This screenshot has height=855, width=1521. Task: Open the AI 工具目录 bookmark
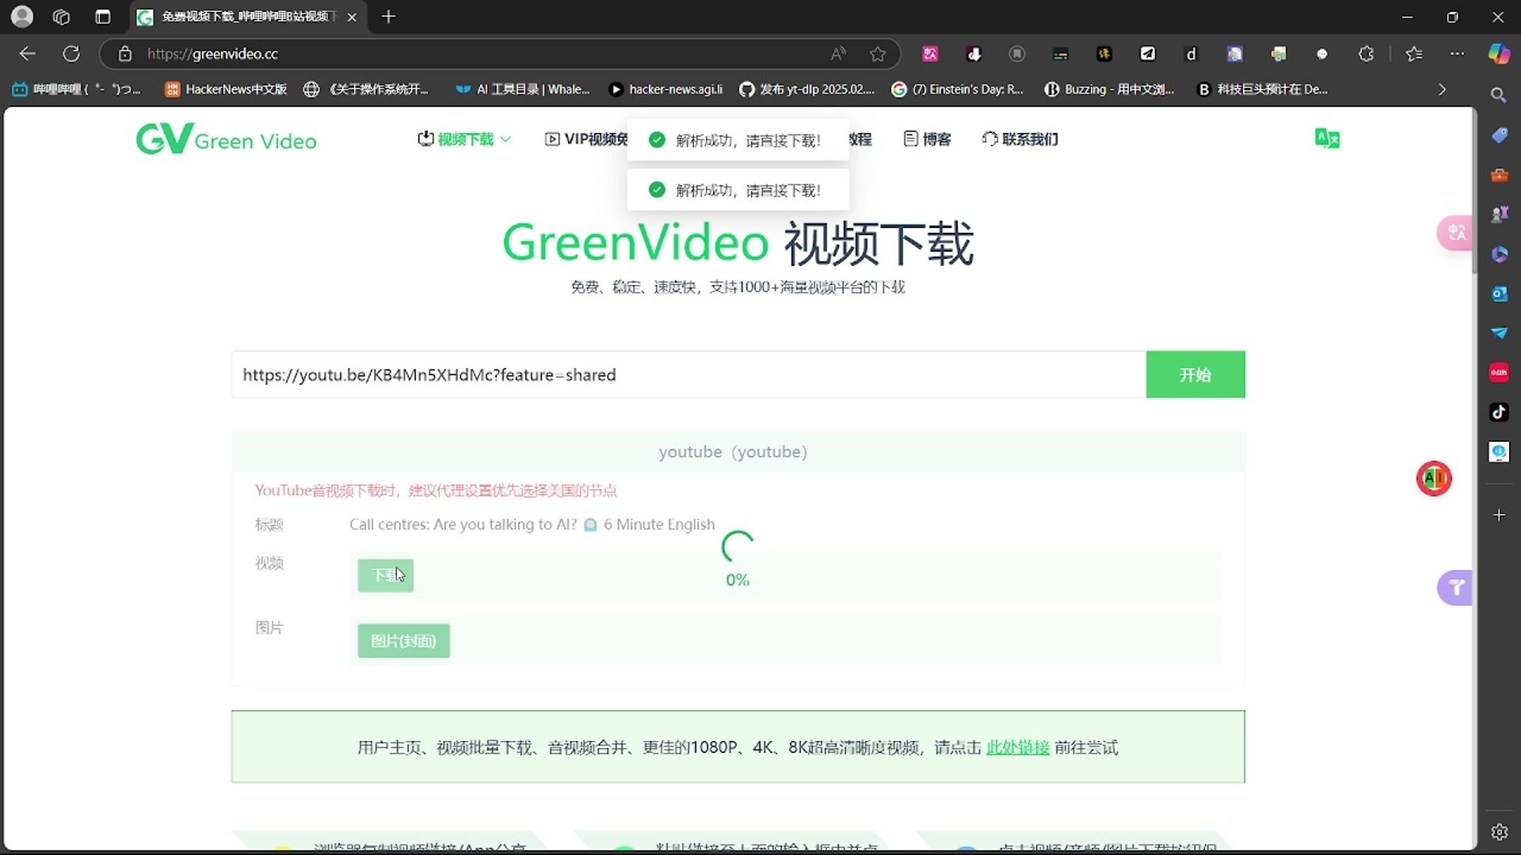(x=523, y=89)
